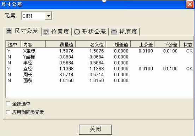
Task: Click the nominal value -0.0684 of Y坐标
Action: coord(96,57)
